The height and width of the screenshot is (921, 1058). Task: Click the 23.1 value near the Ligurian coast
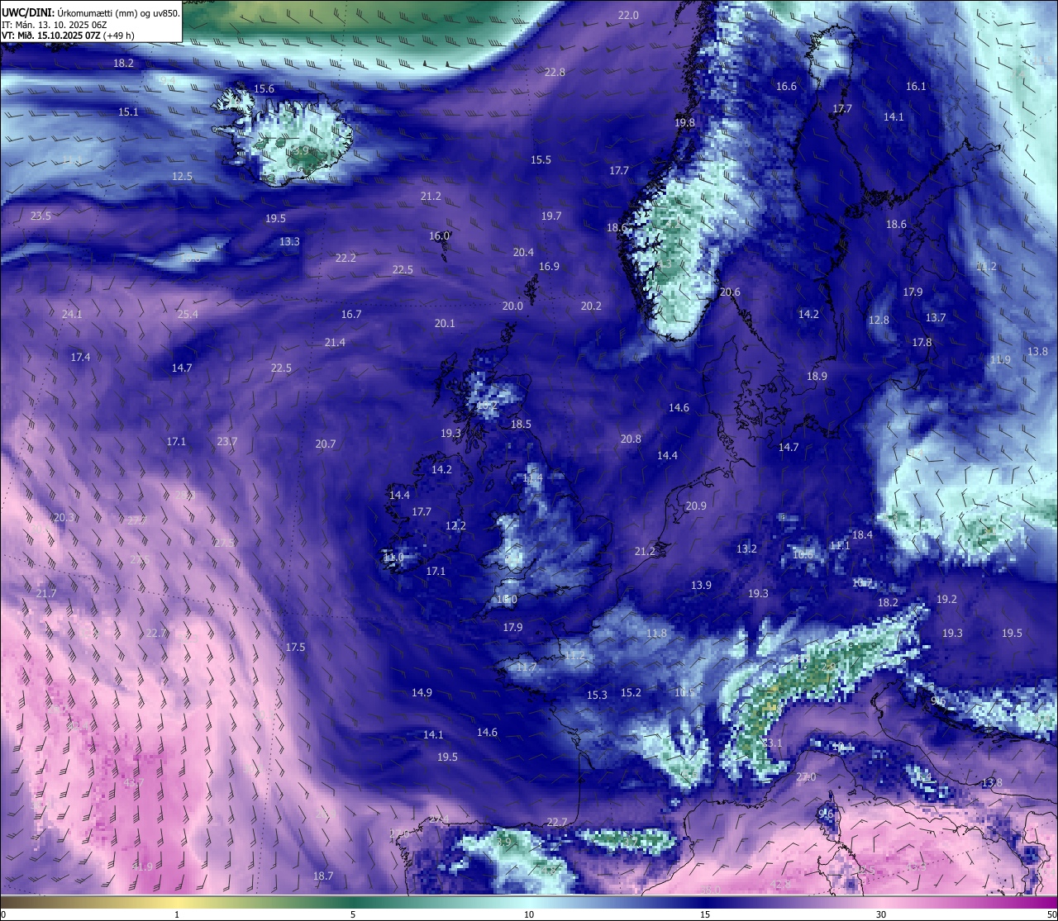[772, 743]
